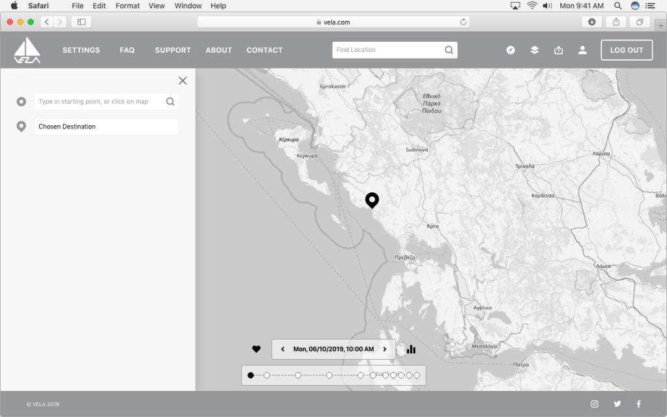Open the user profile icon
Viewport: 667px width, 417px height.
click(582, 50)
